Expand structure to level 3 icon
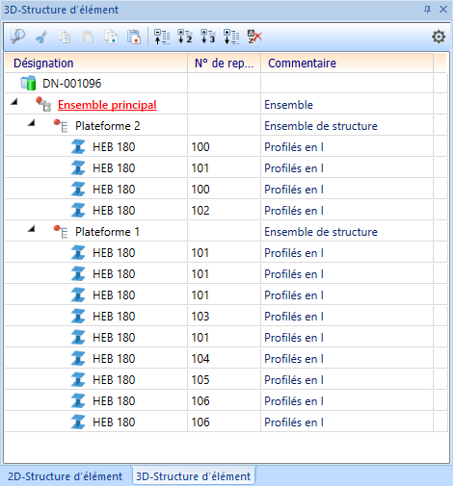The height and width of the screenshot is (486, 453). (x=208, y=37)
